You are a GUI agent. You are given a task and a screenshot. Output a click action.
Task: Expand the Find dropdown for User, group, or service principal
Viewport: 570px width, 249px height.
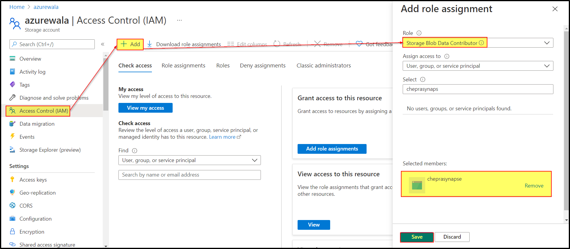coord(190,160)
